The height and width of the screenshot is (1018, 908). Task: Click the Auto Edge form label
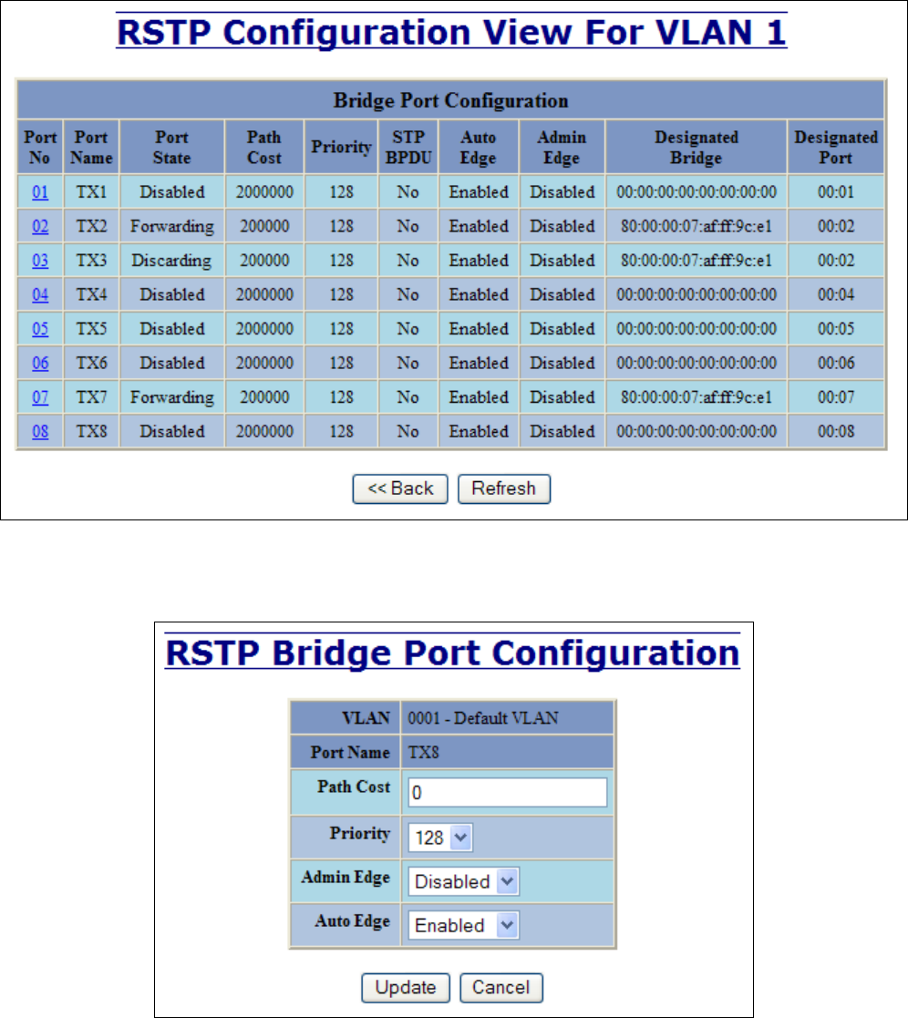point(352,920)
